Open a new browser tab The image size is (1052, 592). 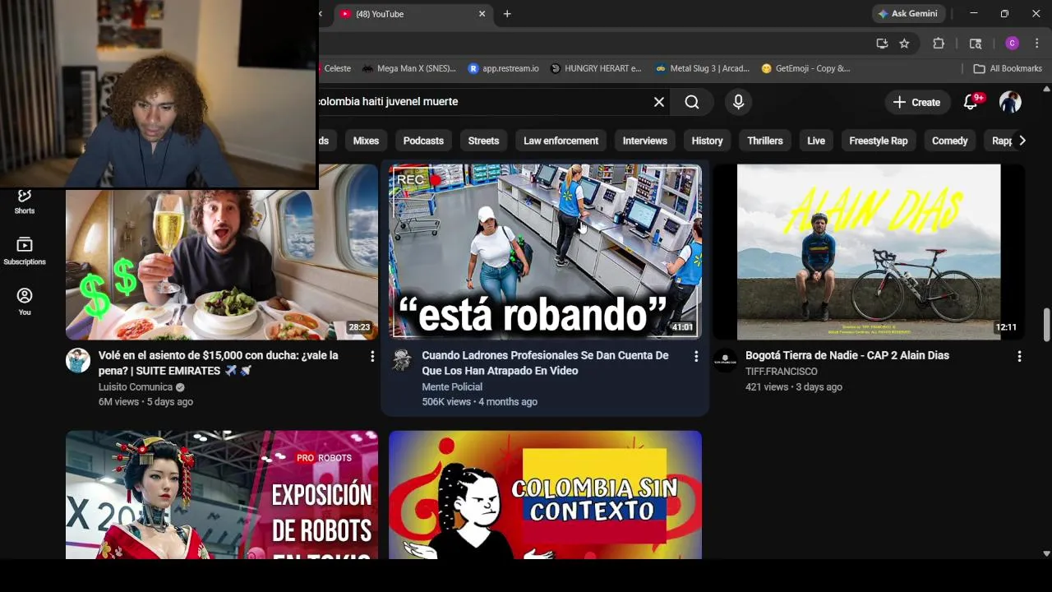tap(507, 14)
